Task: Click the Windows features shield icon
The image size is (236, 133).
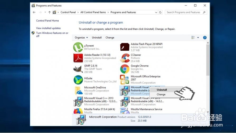Action: pos(33,33)
